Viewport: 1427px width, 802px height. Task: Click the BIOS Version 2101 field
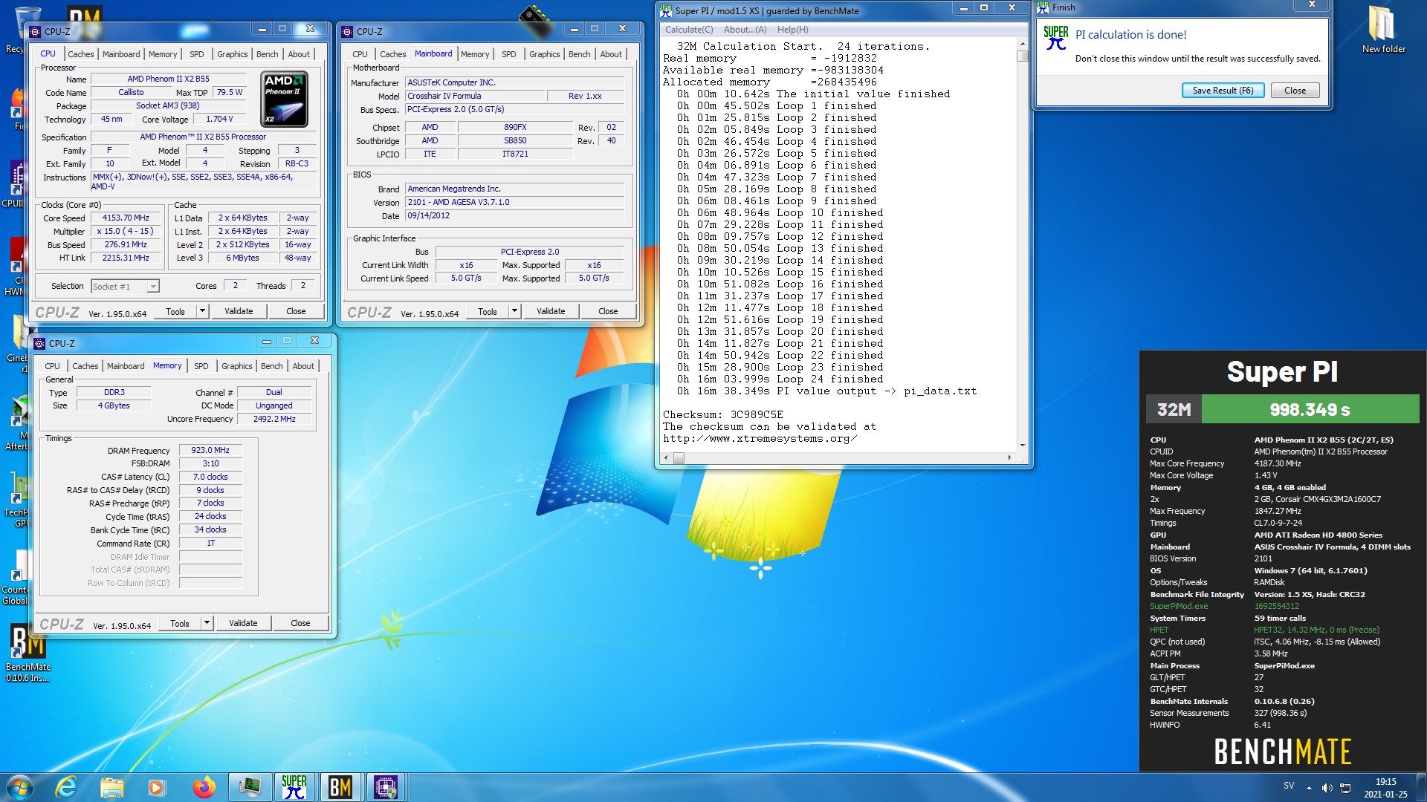(x=515, y=202)
